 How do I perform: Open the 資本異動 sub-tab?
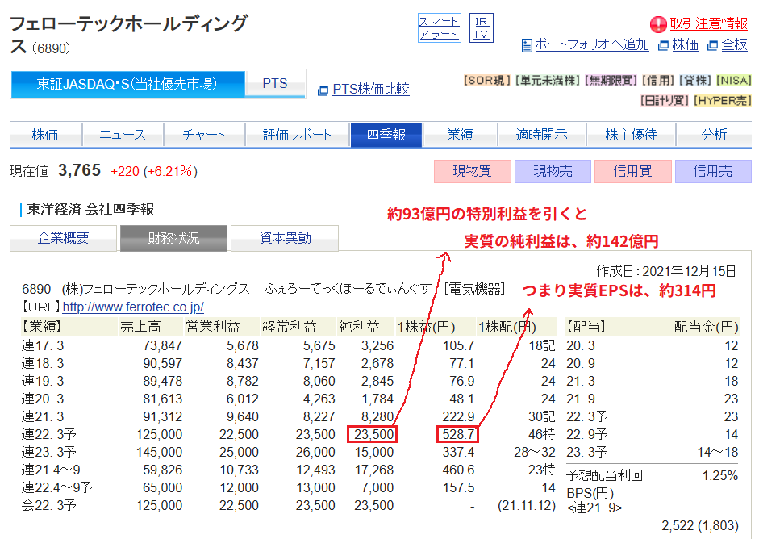(x=285, y=238)
